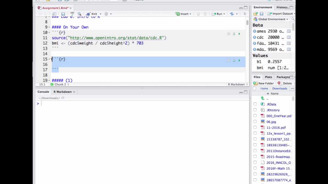Click into the console prompt input

coord(143,103)
